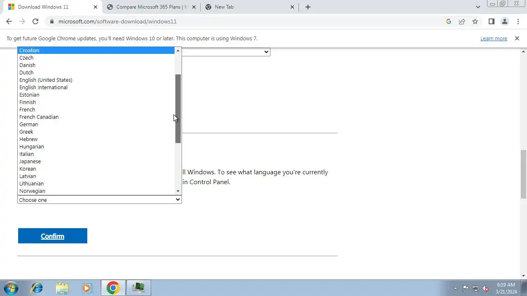
Task: Dismiss the Chrome update notification bar
Action: tap(517, 38)
